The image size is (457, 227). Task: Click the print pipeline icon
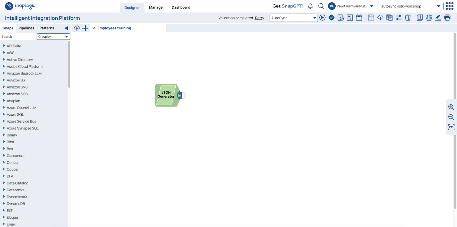click(447, 18)
